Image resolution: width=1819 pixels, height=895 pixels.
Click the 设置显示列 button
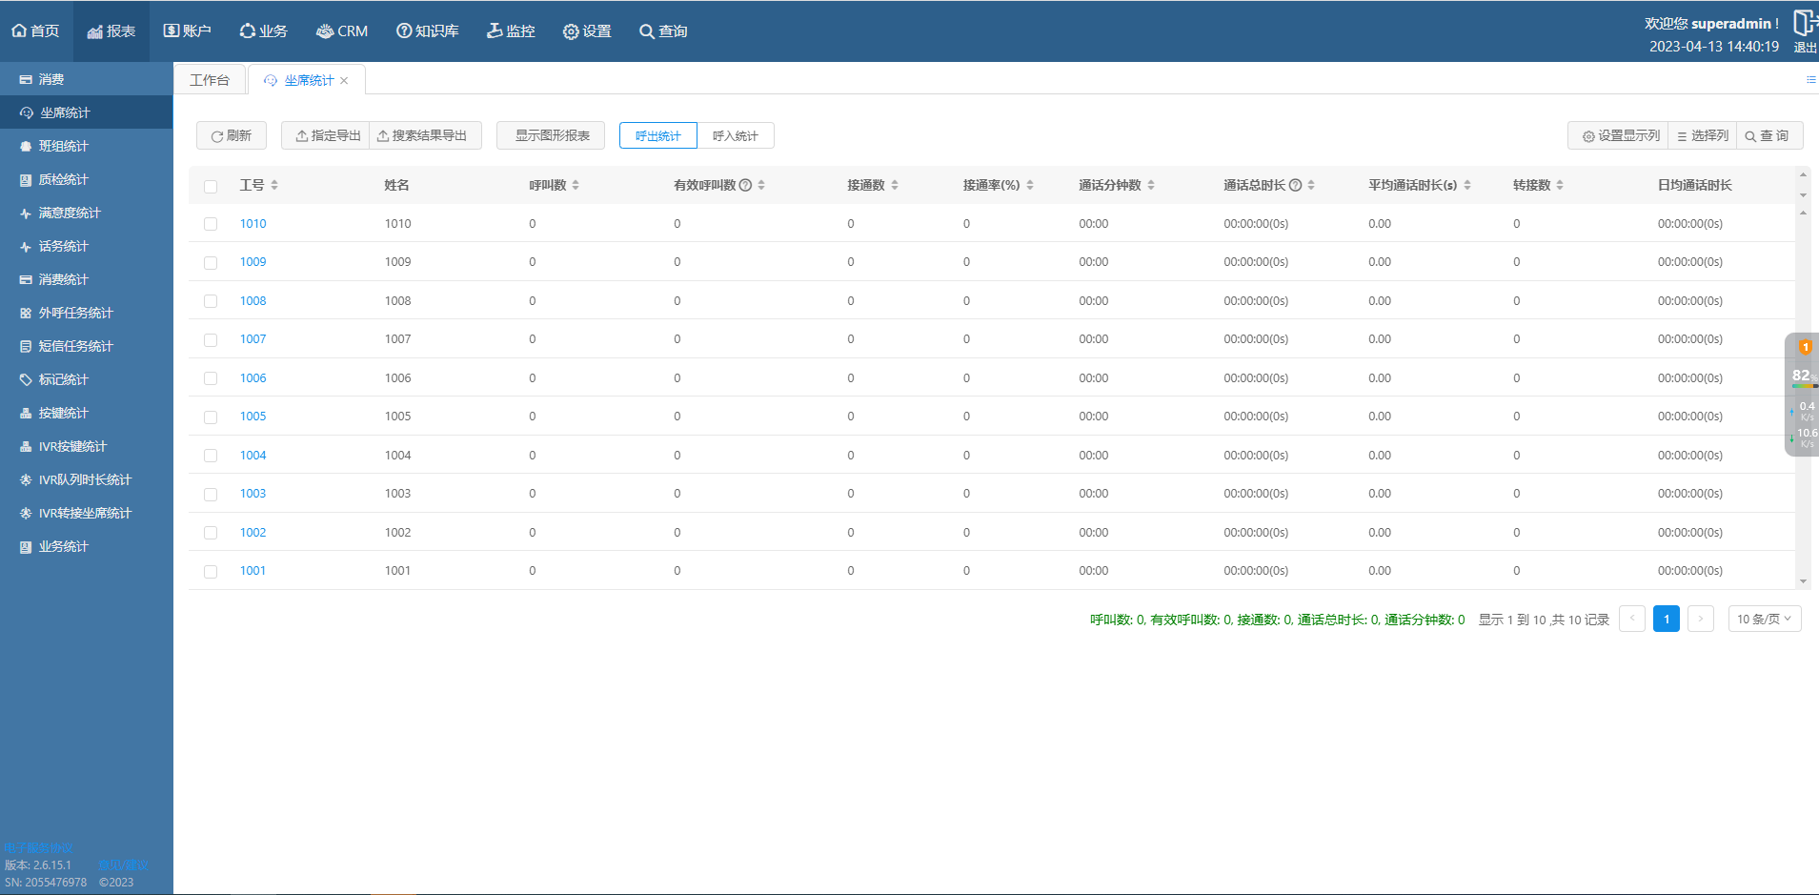click(1618, 135)
